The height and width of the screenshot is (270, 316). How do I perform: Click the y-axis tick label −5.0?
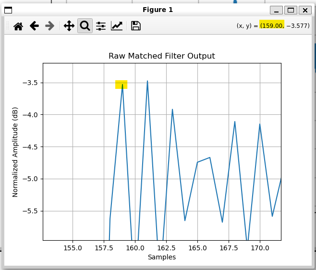pyautogui.click(x=30, y=179)
